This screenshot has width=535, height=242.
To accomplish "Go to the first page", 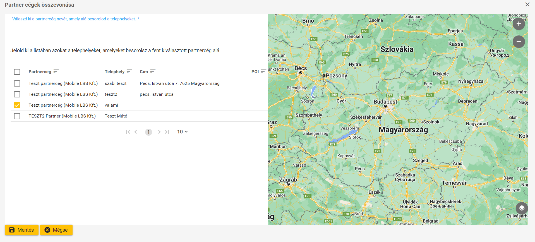I will click(128, 132).
